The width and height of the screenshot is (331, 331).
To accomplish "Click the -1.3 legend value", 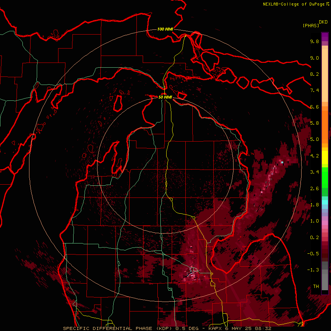I will click(313, 270).
